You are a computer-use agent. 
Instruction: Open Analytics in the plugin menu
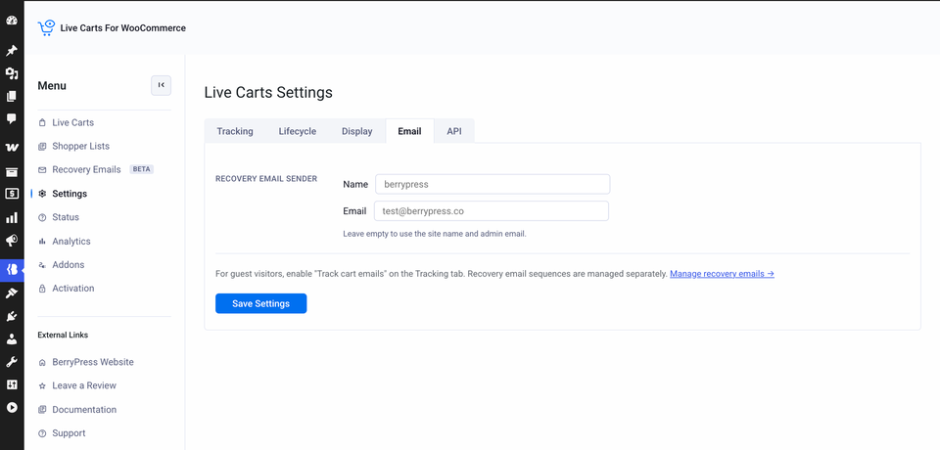point(70,241)
